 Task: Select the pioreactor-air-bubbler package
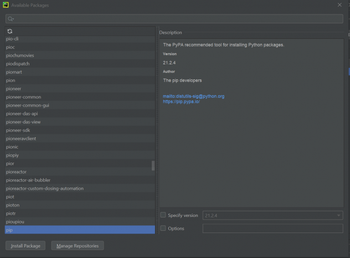80,180
